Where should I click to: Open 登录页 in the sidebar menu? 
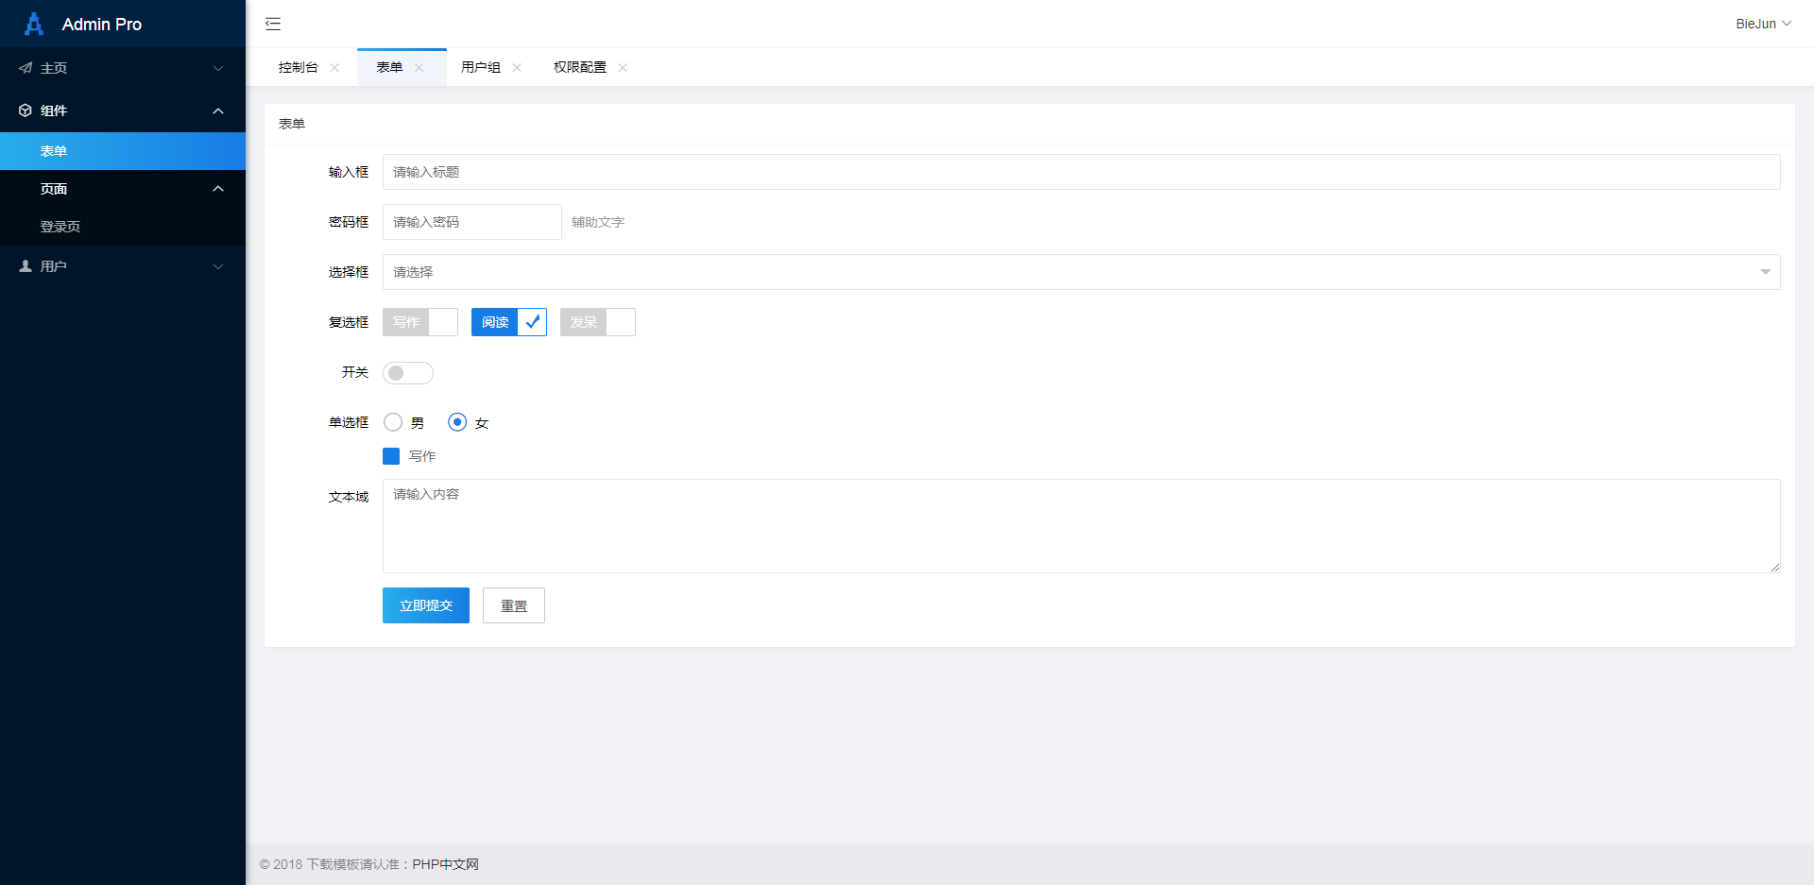coord(60,227)
